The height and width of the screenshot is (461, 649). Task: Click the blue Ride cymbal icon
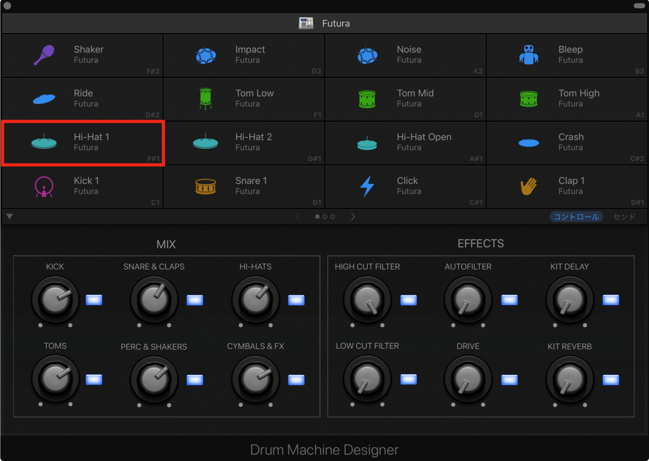pos(44,99)
